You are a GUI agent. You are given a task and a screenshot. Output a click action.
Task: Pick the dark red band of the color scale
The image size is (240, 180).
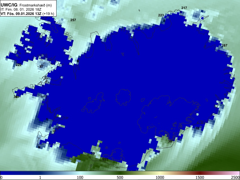pyautogui.click(x=200, y=173)
